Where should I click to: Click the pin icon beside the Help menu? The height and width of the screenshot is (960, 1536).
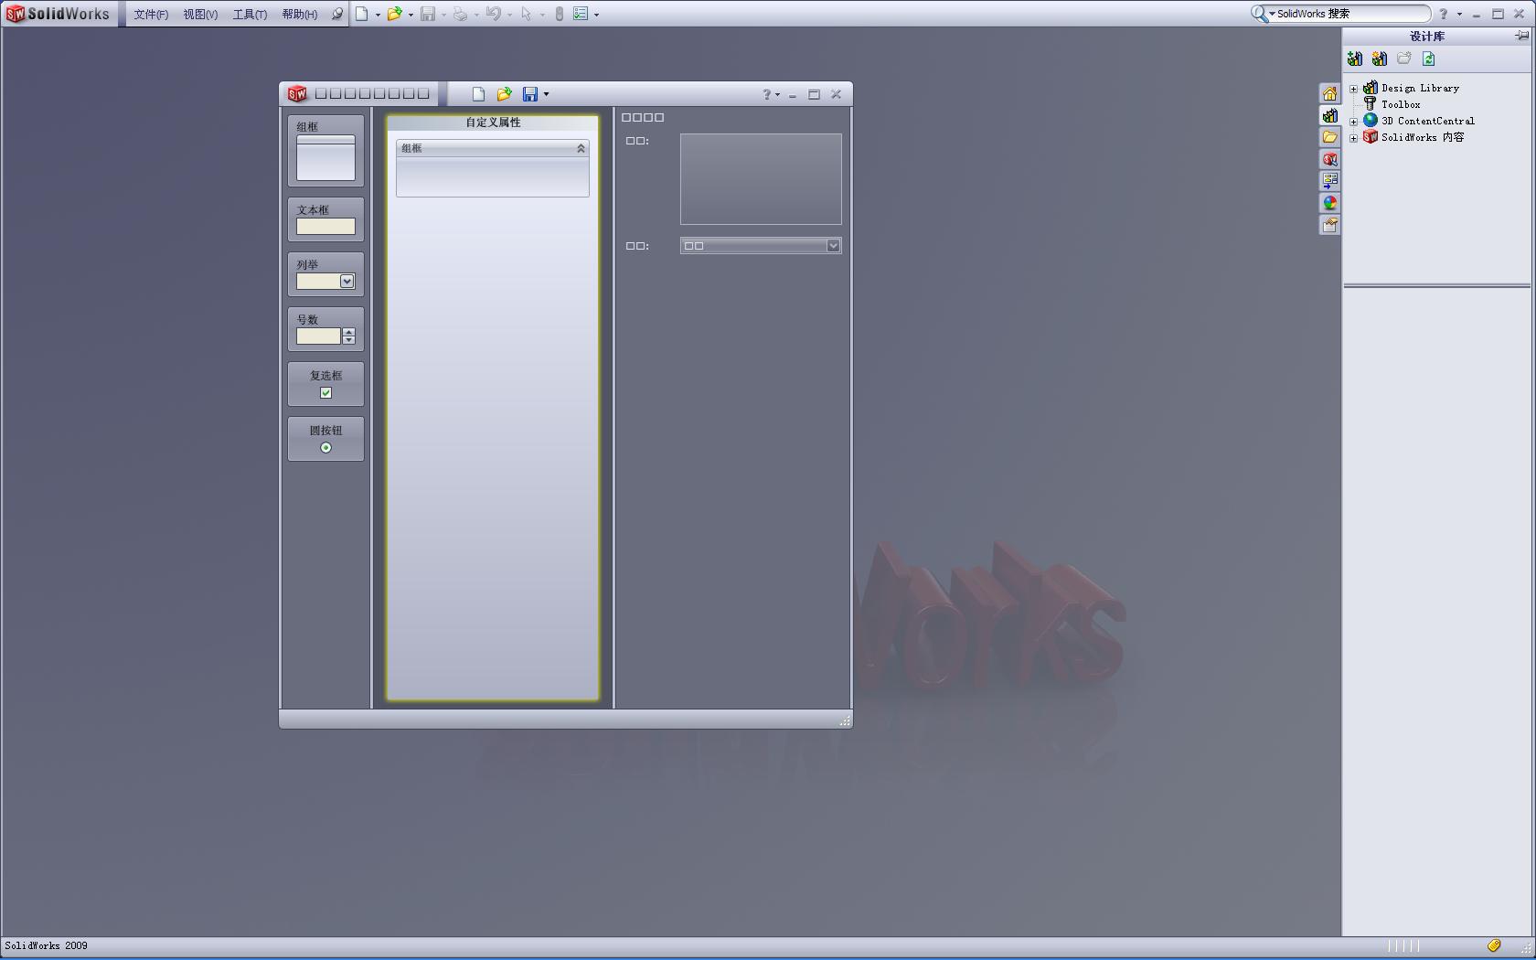(337, 14)
